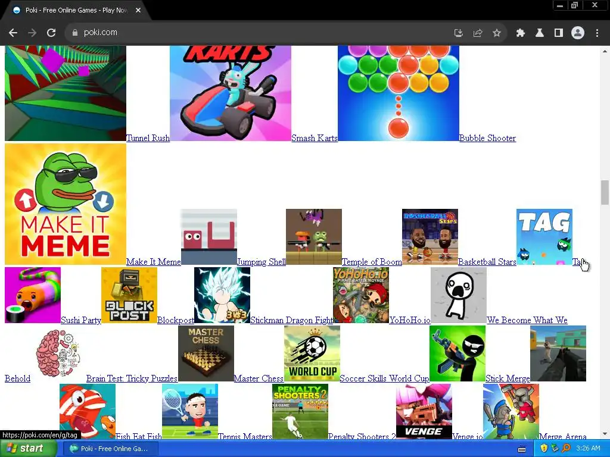Open the profile avatar menu
Image resolution: width=610 pixels, height=457 pixels.
click(578, 33)
